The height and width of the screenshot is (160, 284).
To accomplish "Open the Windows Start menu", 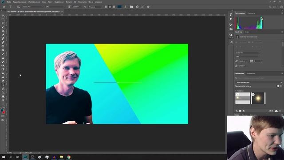I will (x=4, y=157).
